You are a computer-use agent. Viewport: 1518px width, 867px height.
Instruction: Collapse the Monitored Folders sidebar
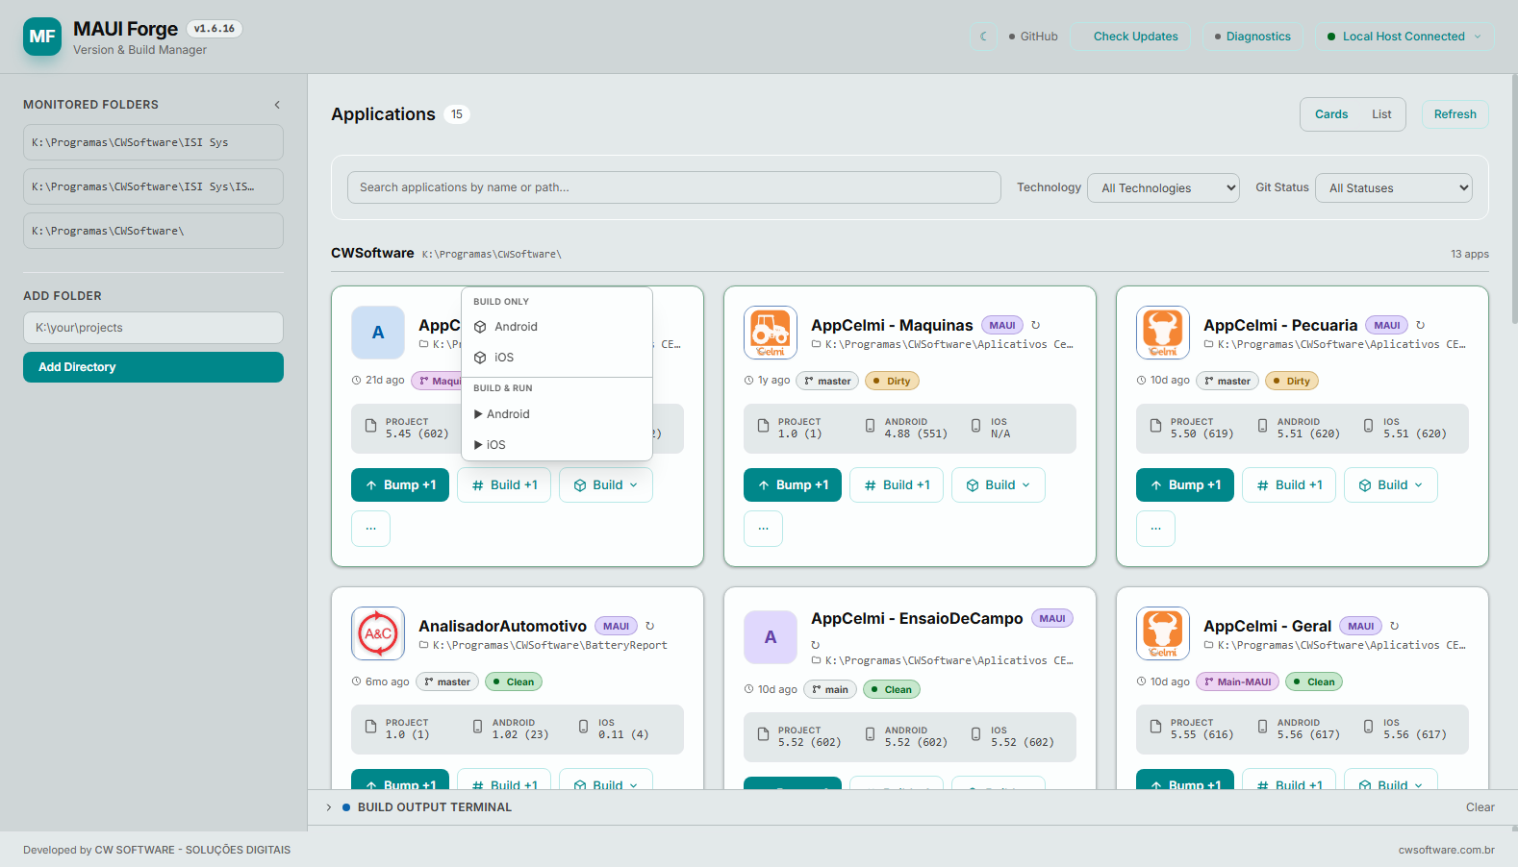(277, 105)
